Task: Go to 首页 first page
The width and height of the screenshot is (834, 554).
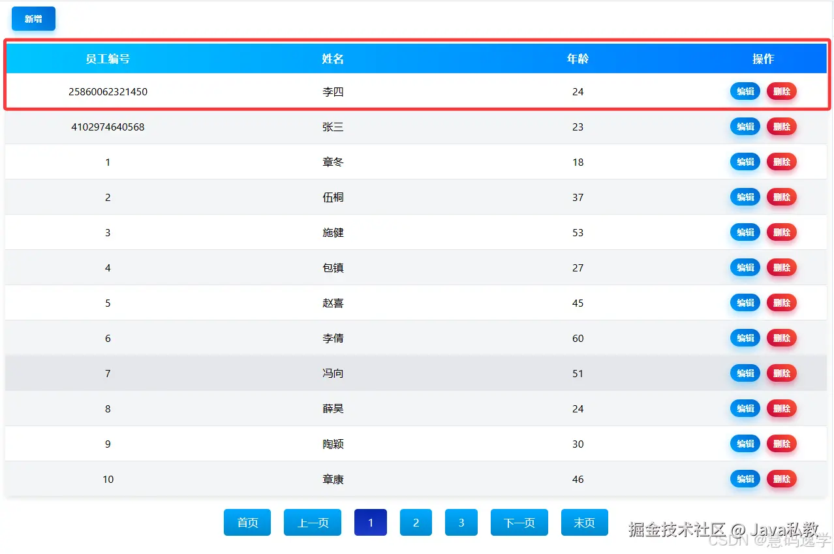Action: pyautogui.click(x=247, y=523)
